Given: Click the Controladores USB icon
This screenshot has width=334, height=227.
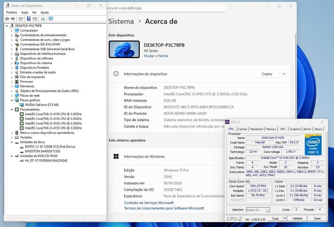Looking at the screenshot, I should pyautogui.click(x=17, y=49).
